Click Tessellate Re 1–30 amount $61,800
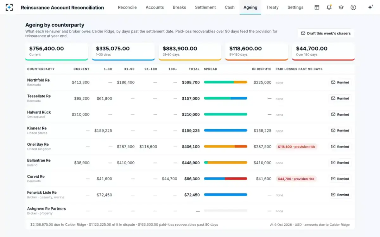380x237 pixels. pyautogui.click(x=104, y=99)
